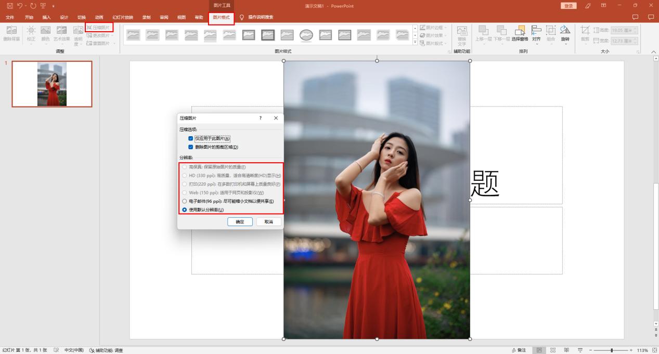Click the zoom slider in status bar

tap(612, 350)
